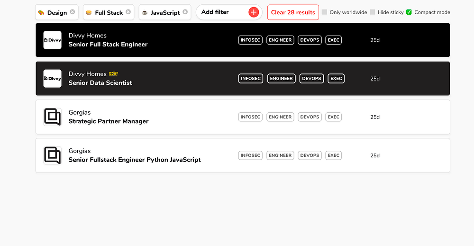This screenshot has width=474, height=246.
Task: Expand the Senior Full Stack Engineer listing
Action: pyautogui.click(x=108, y=45)
